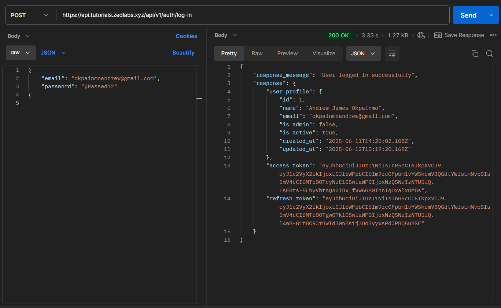Click the response size 1.27 KB

(x=398, y=35)
